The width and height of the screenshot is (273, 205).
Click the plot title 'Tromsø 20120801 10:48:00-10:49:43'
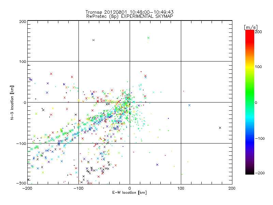[x=129, y=12]
